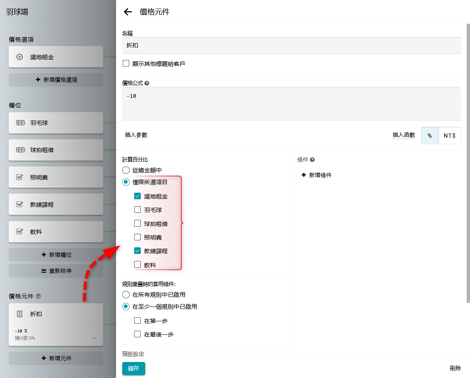
Task: Open the 照明費 checkbox field in sidebar
Action: 56,177
